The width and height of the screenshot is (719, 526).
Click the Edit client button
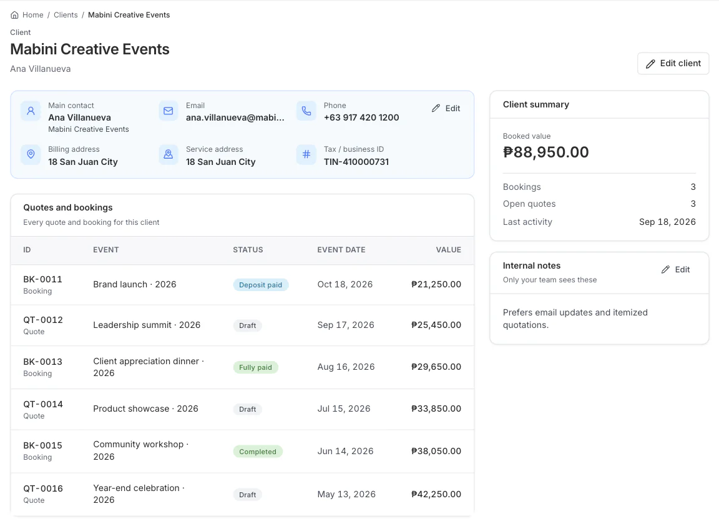coord(673,63)
